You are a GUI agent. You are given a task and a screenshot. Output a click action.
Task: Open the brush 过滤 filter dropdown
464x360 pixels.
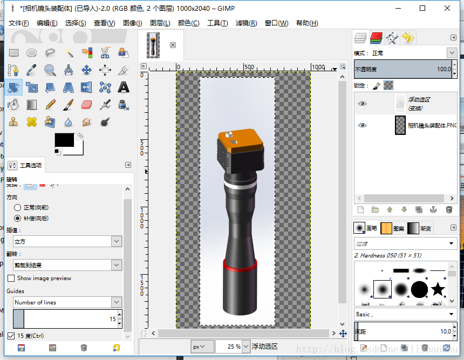point(451,243)
